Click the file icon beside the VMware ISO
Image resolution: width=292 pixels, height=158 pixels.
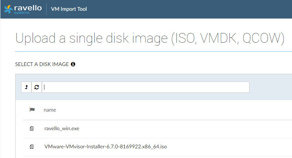pyautogui.click(x=32, y=147)
